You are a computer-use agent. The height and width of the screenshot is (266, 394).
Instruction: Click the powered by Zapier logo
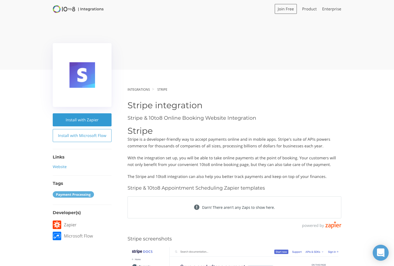333,225
